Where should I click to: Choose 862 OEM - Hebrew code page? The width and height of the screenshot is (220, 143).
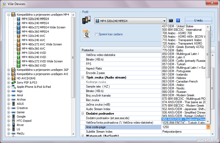184,78
